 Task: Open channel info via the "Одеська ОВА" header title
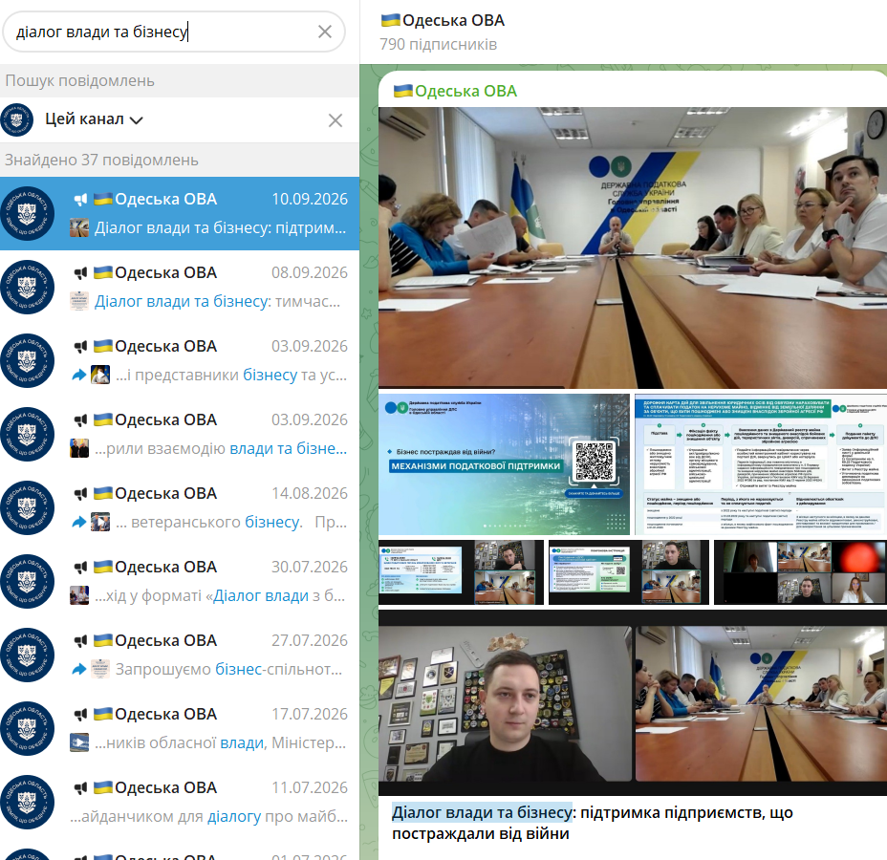443,20
